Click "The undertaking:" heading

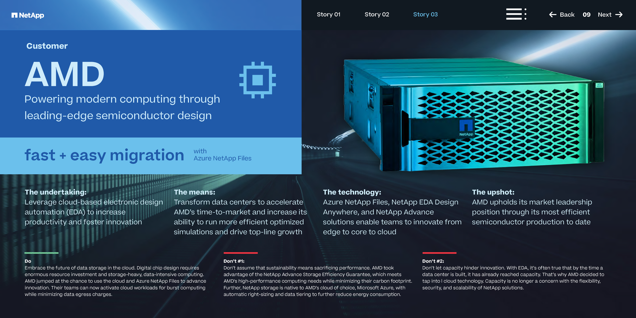pos(55,192)
